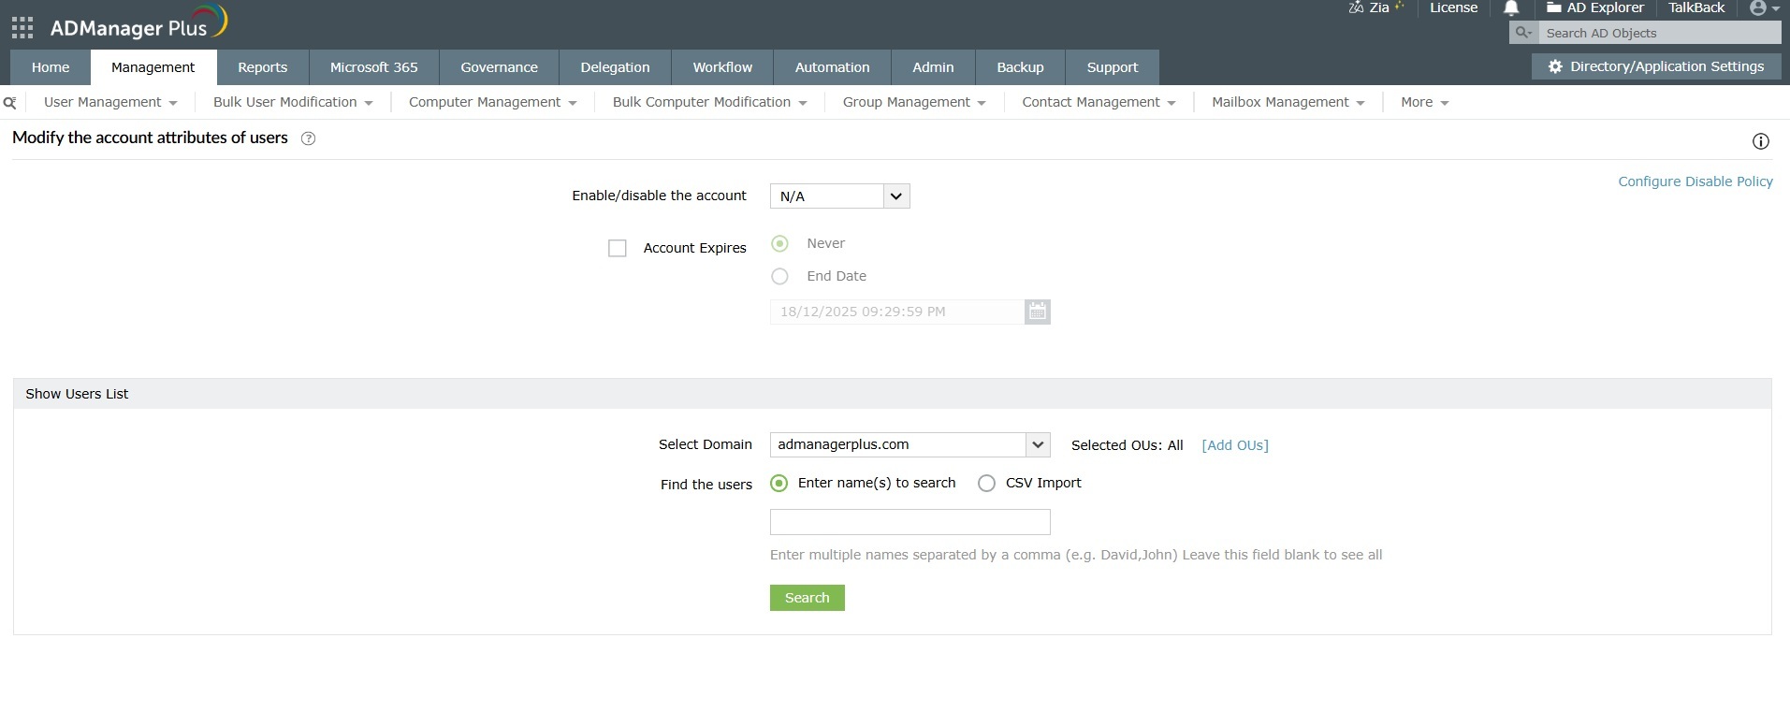Go to the Home tab

(x=51, y=67)
